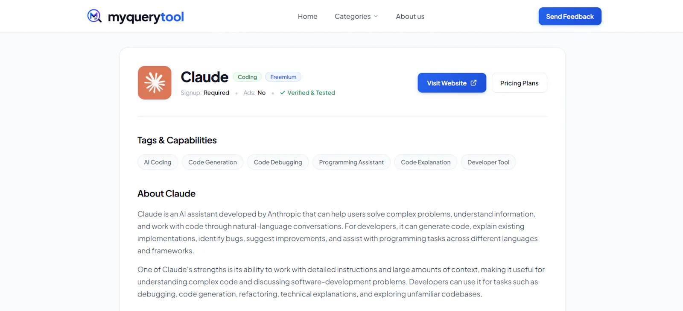The image size is (683, 311).
Task: Select the Programming Assistant tag
Action: click(351, 162)
